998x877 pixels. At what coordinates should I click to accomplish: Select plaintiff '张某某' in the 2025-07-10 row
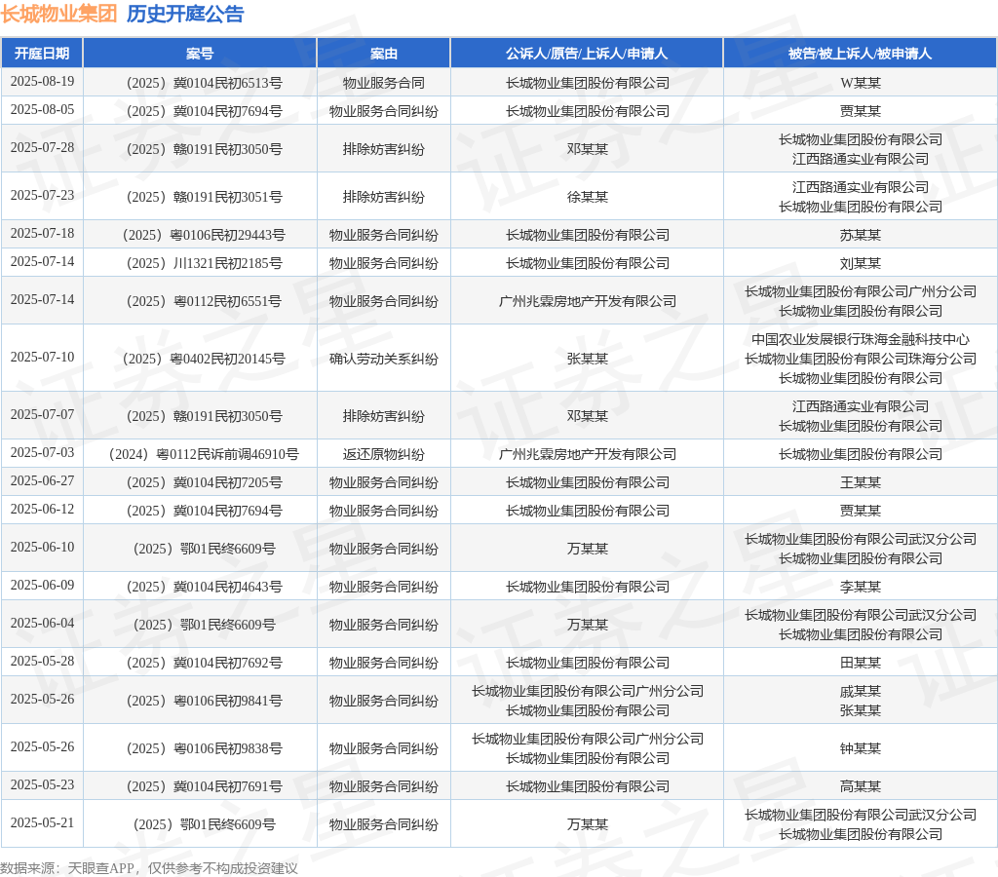588,359
